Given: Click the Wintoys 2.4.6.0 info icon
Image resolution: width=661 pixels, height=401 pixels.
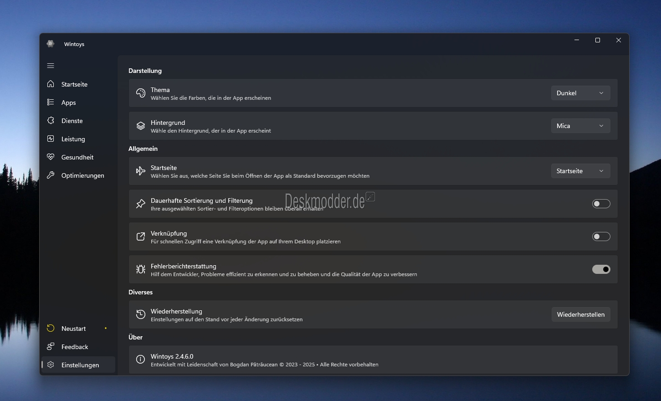Looking at the screenshot, I should point(141,360).
